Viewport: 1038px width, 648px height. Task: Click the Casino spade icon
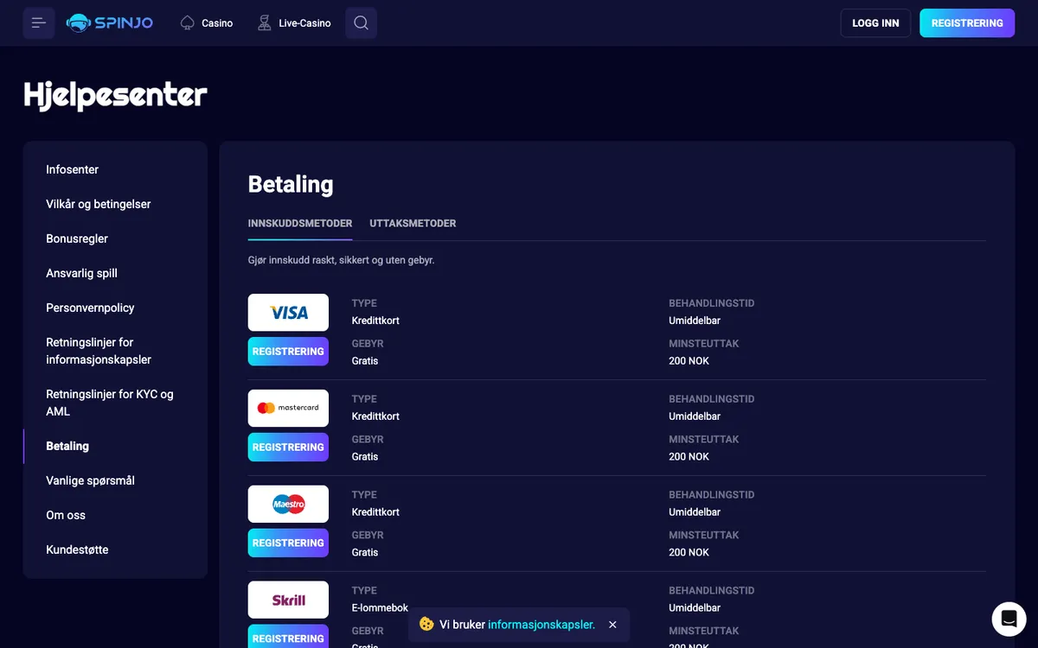188,23
